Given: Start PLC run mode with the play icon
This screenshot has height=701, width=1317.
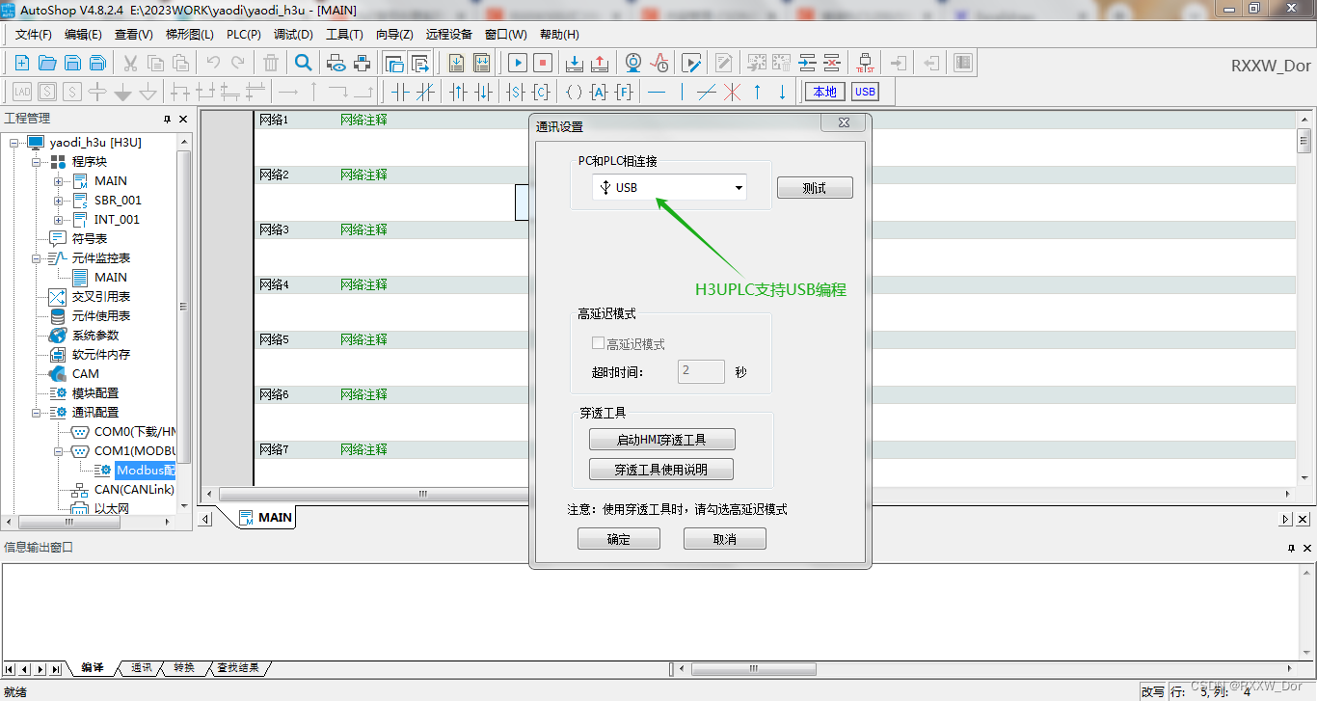Looking at the screenshot, I should [518, 62].
